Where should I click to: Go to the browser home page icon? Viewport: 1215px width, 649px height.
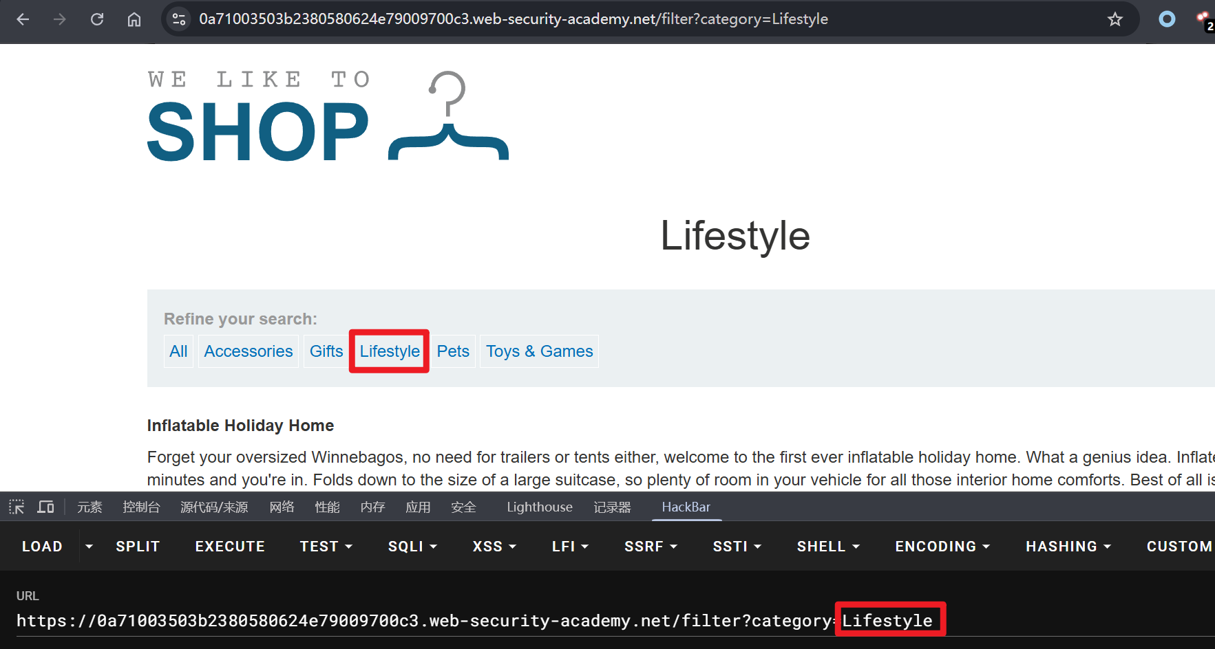pyautogui.click(x=134, y=19)
